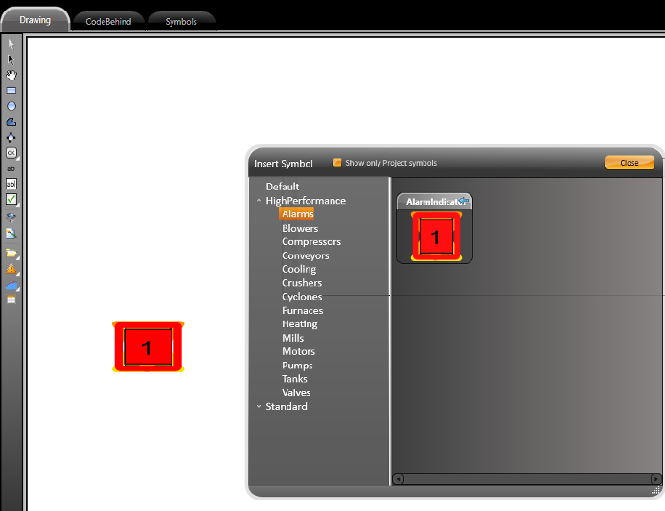Switch to the CodeBehind tab

(107, 21)
